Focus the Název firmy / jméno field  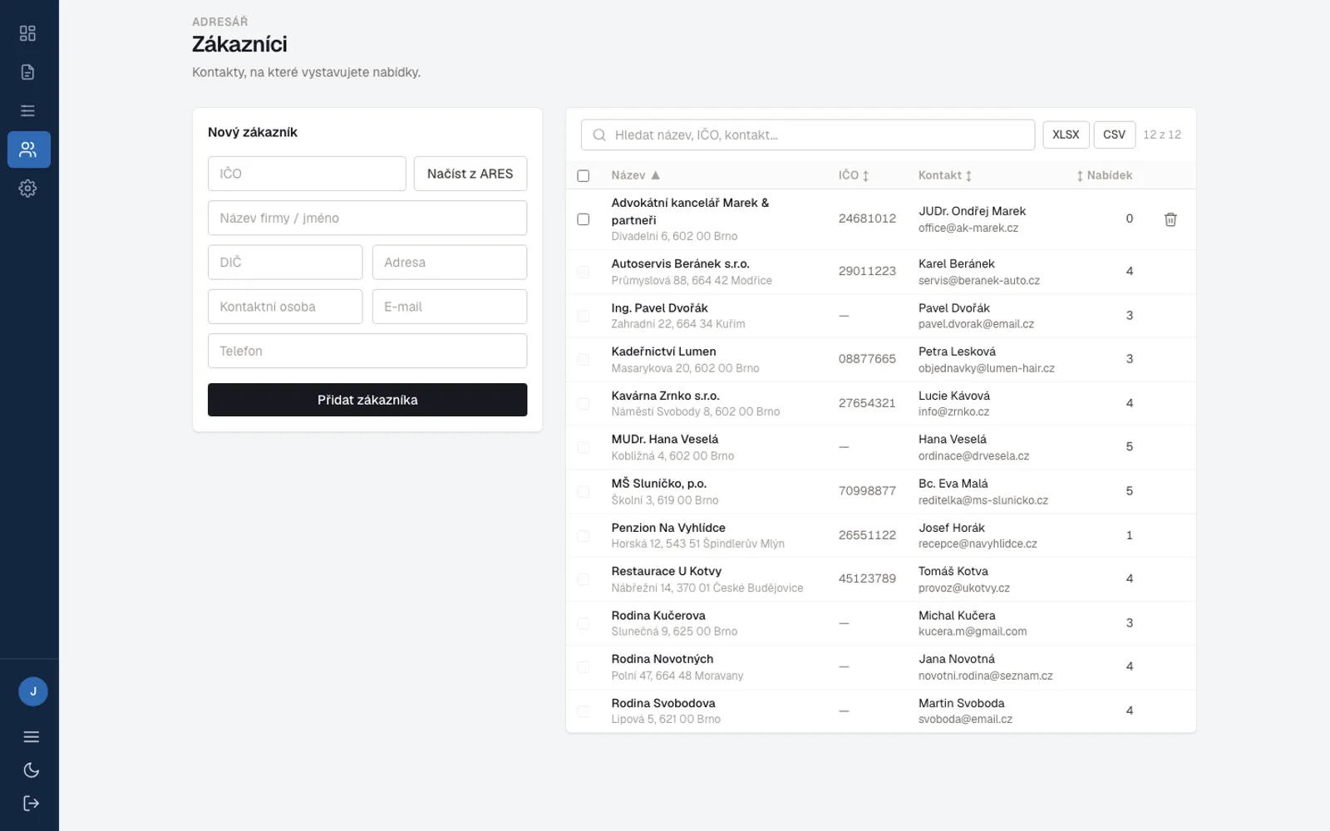click(367, 218)
